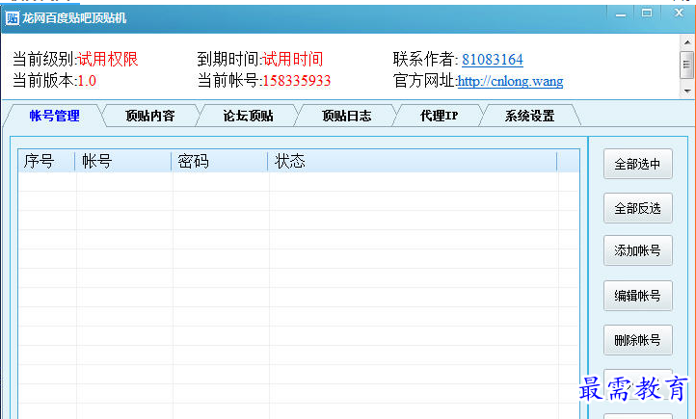The width and height of the screenshot is (696, 419).
Task: Open the 论坛顶贴 tab
Action: point(248,117)
